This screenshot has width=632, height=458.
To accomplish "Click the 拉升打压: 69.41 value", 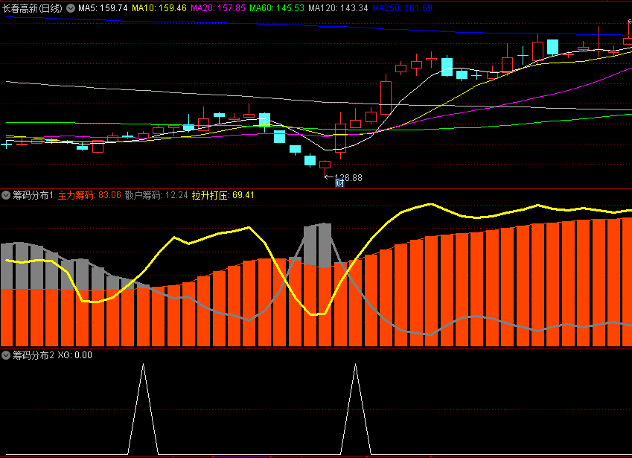I will click(x=223, y=196).
